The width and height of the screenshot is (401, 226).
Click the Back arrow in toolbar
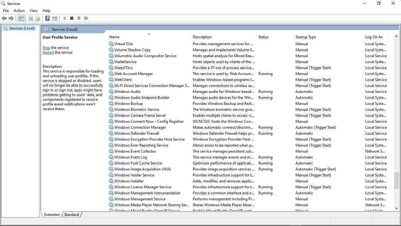tap(4, 19)
